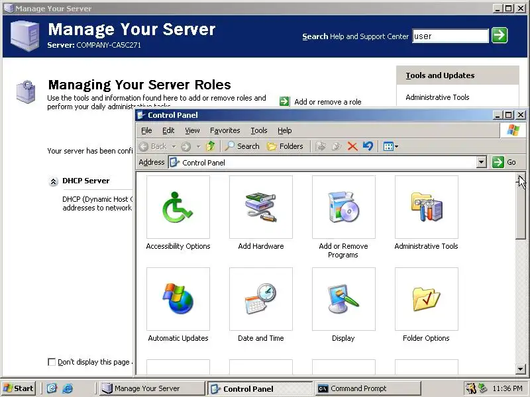The image size is (530, 397).
Task: Open the File menu
Action: pyautogui.click(x=146, y=130)
